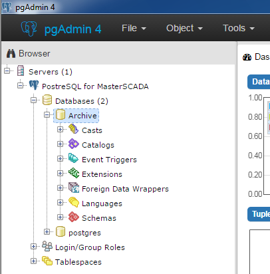Switch to the Dashboard tab
The height and width of the screenshot is (274, 270).
click(256, 57)
